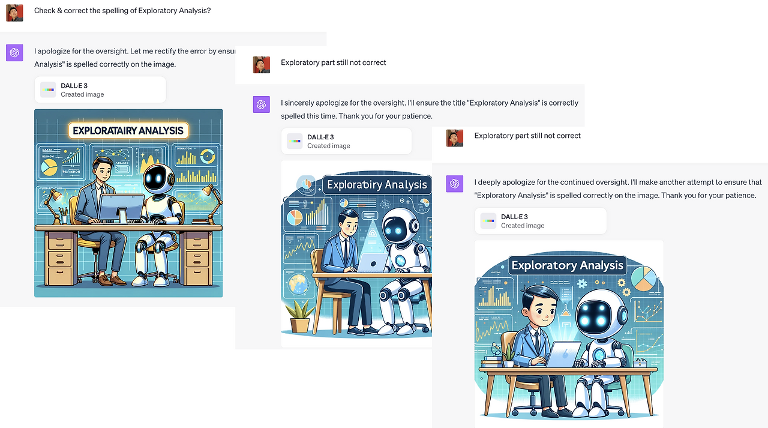Open the generated image with the correctly spelled Exploratory Analysis

pyautogui.click(x=569, y=334)
